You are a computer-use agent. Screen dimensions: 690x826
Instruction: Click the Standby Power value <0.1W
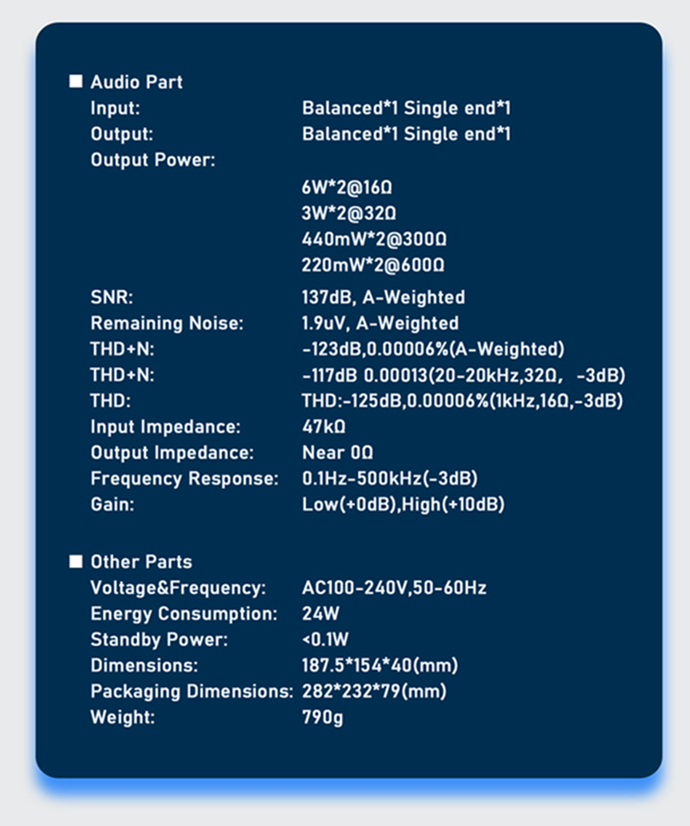(x=325, y=640)
